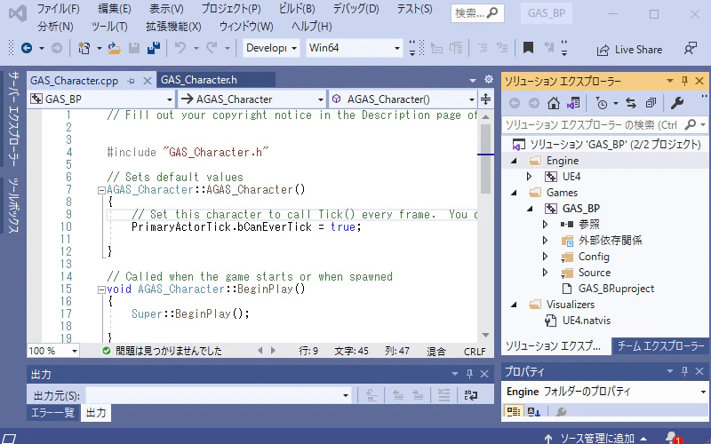Switch to the チーム エクスプローラー tab
This screenshot has width=711, height=444.
(x=660, y=346)
